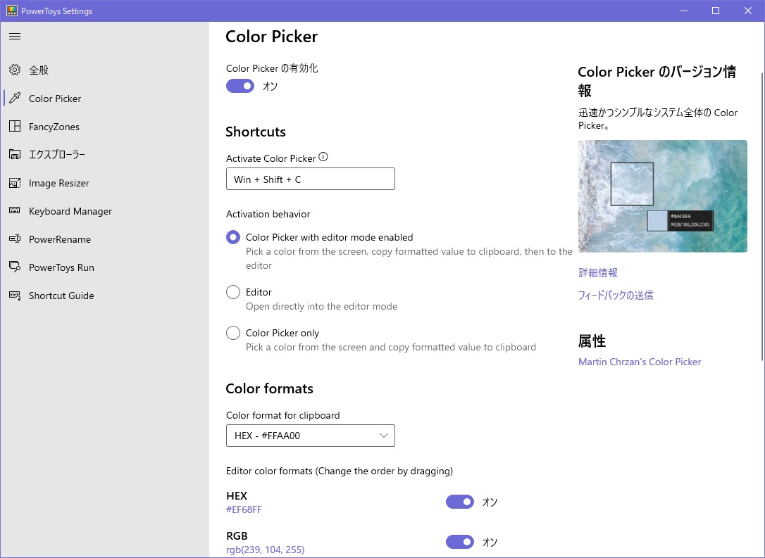
Task: Open the Image Resizer settings page
Action: tap(104, 183)
